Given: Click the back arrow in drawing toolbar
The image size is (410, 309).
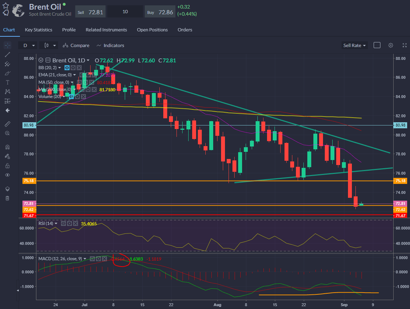Looking at the screenshot, I should point(7,110).
